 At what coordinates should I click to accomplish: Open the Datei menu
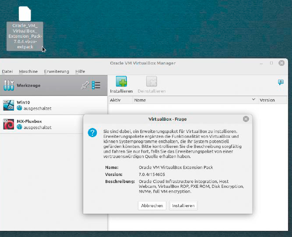pyautogui.click(x=7, y=72)
